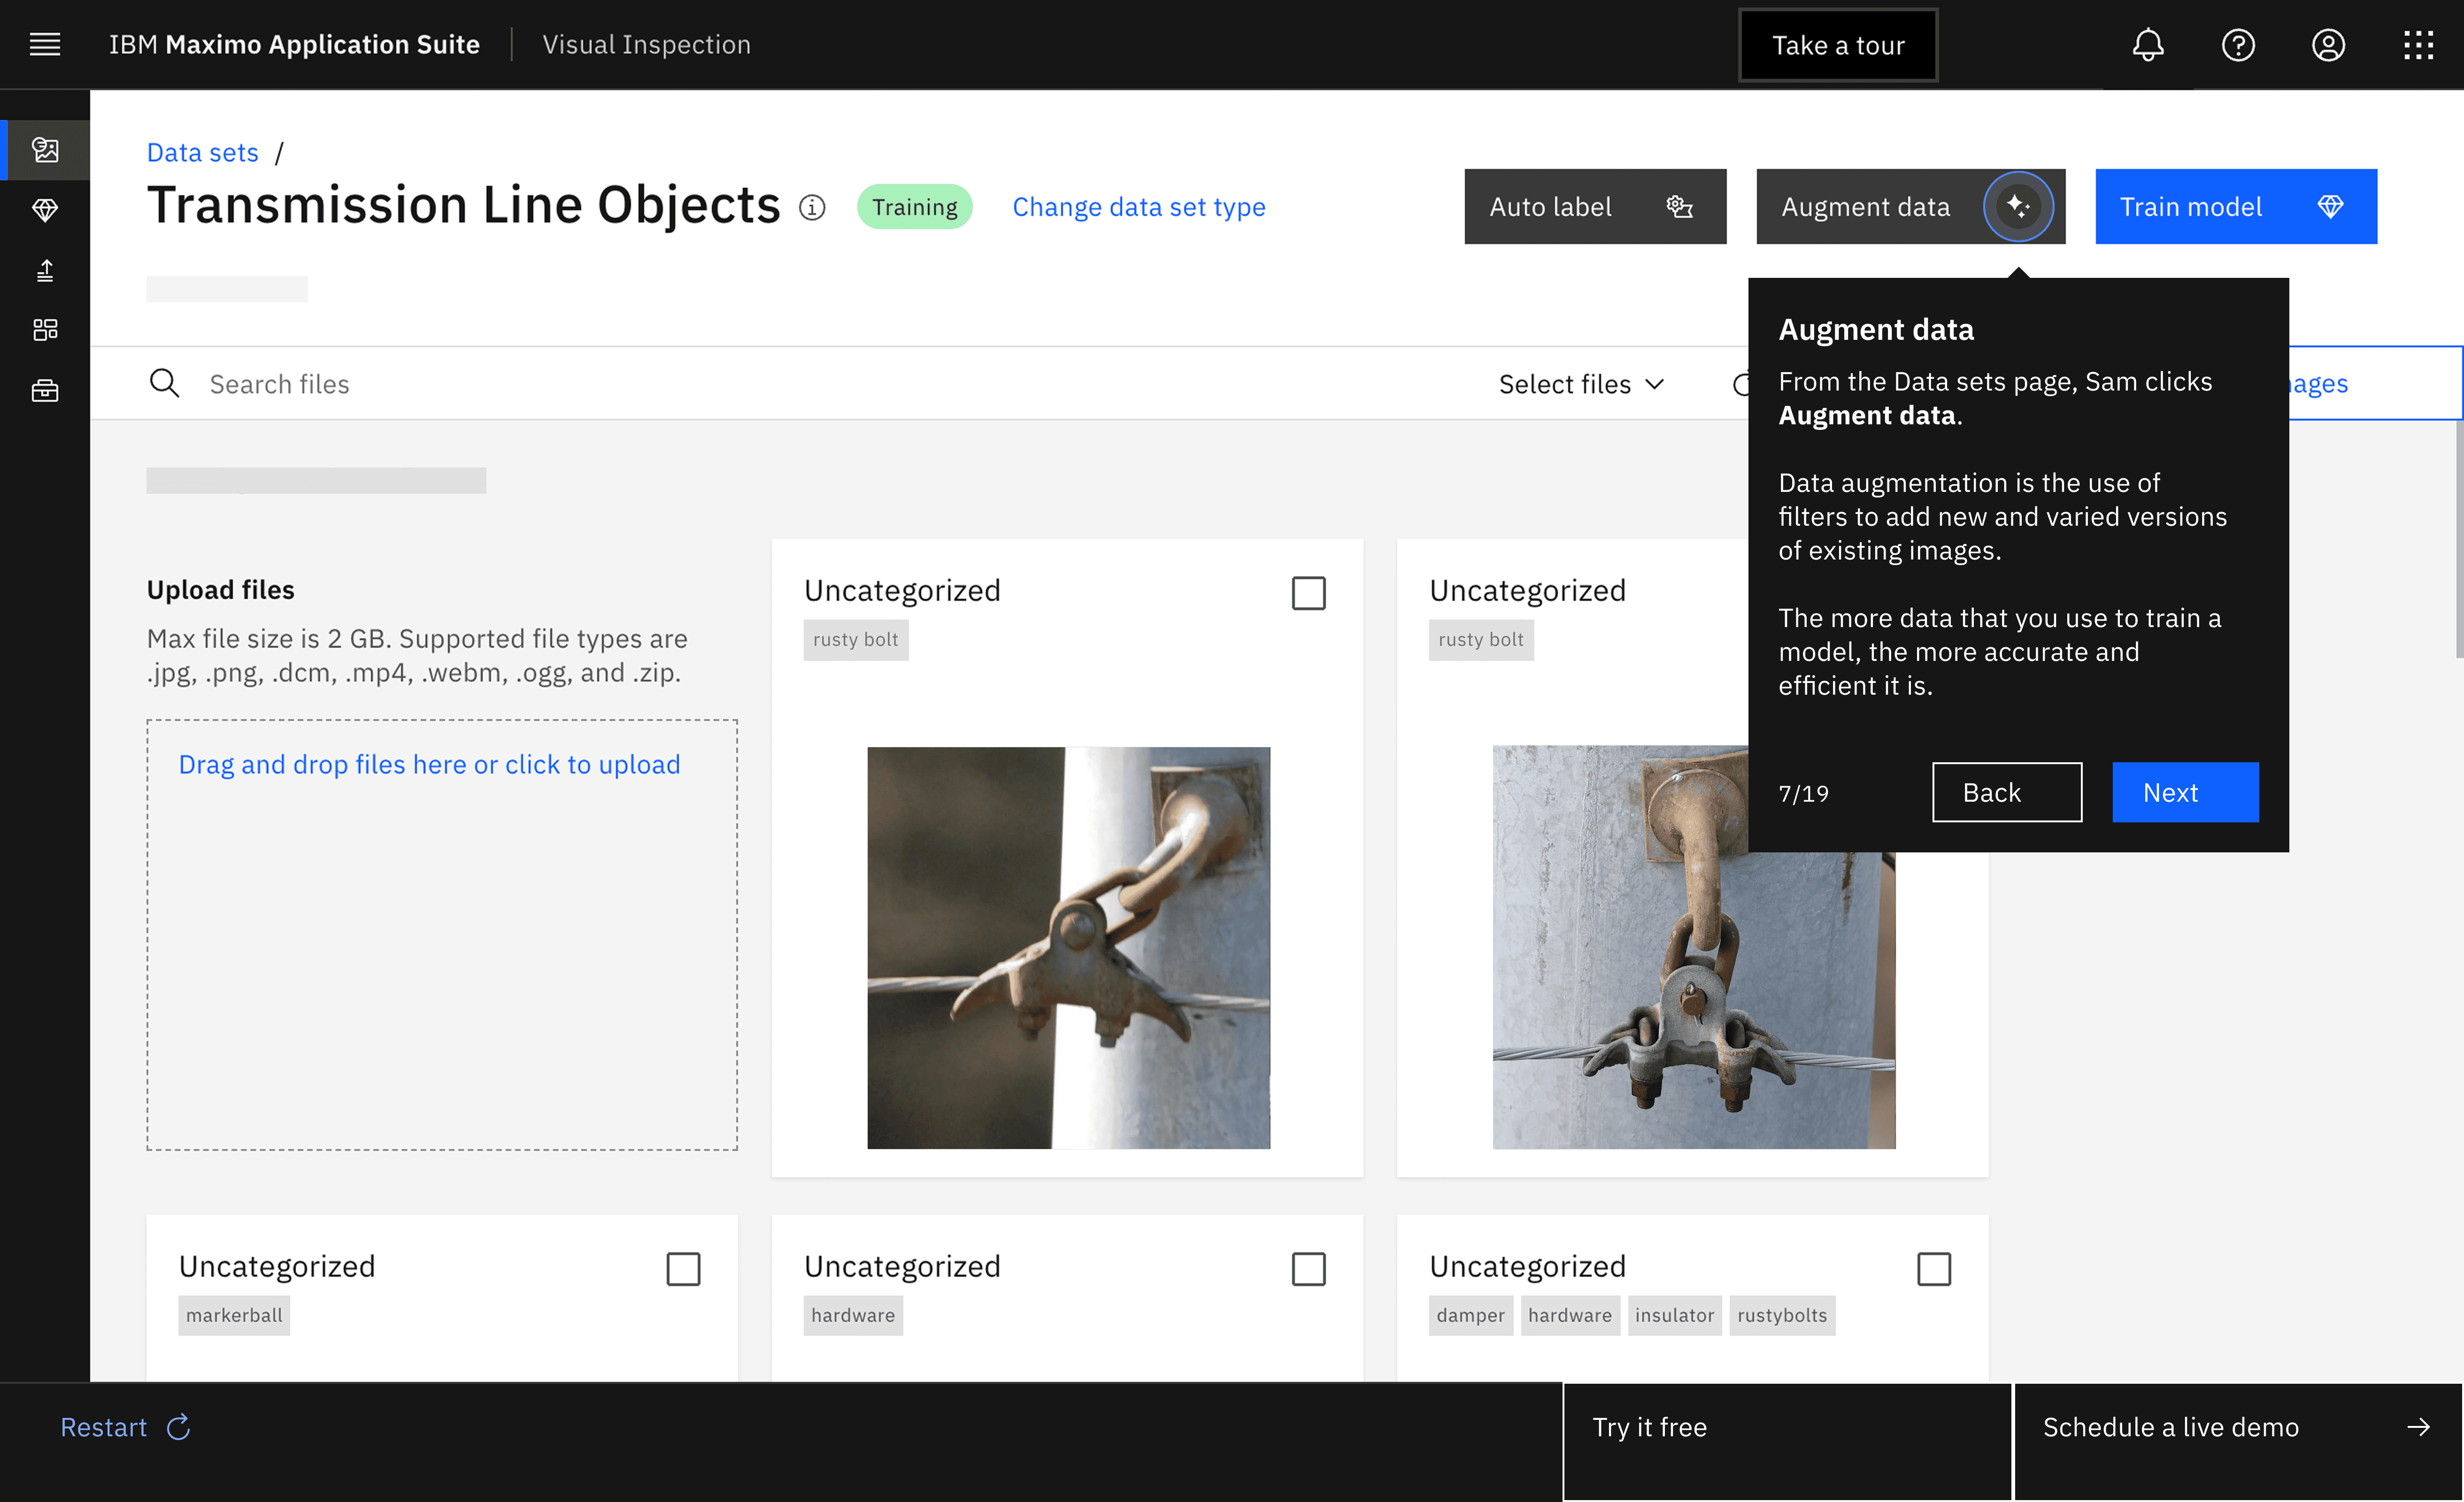Go to Data sets breadcrumb link

[x=203, y=153]
